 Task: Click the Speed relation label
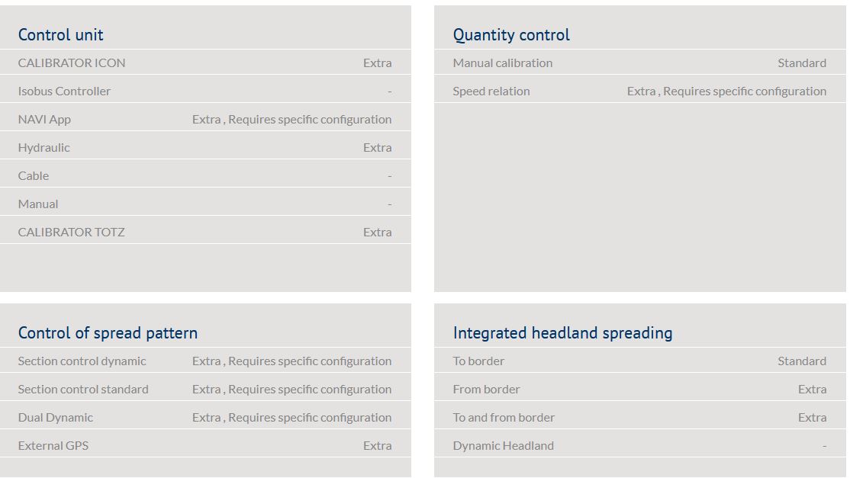491,91
